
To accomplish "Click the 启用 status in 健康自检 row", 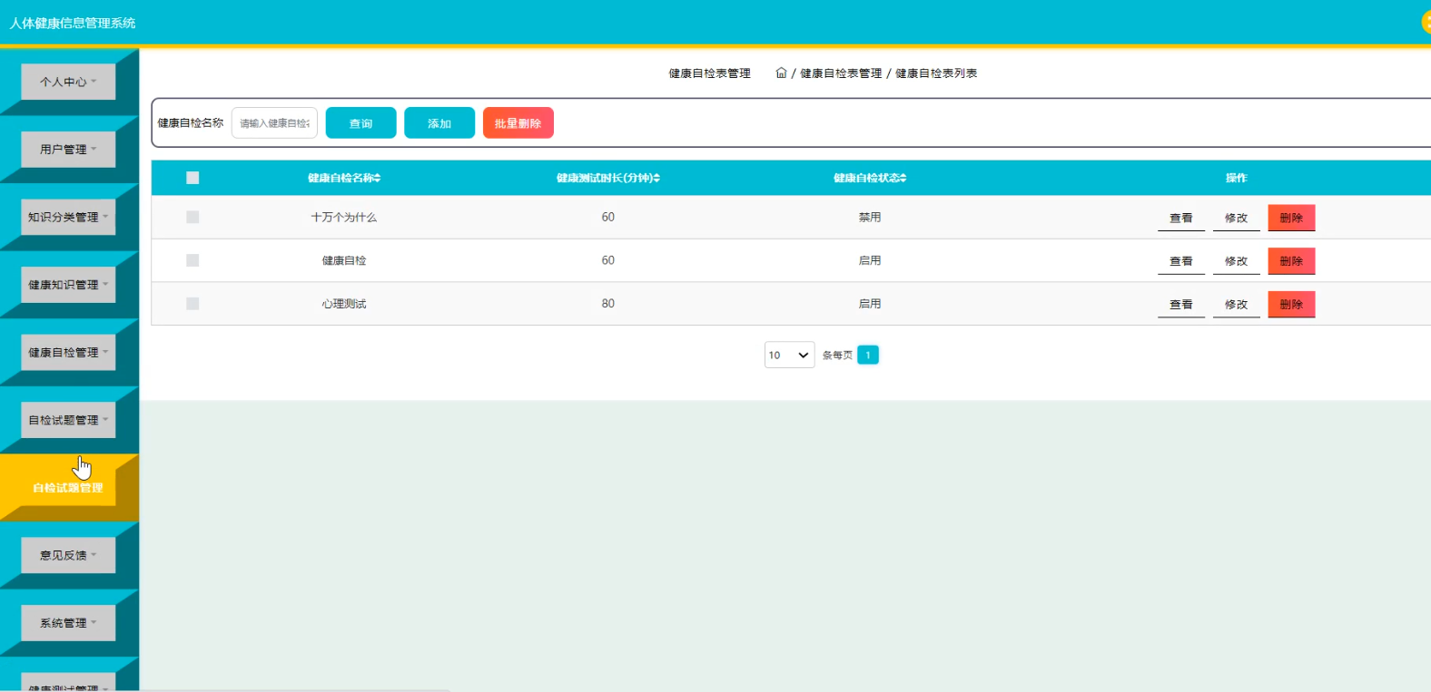I will click(x=870, y=260).
